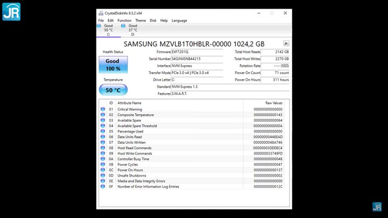This screenshot has width=388, height=218.
Task: Select the Unsafe Shutdowns attribute name
Action: click(132, 175)
